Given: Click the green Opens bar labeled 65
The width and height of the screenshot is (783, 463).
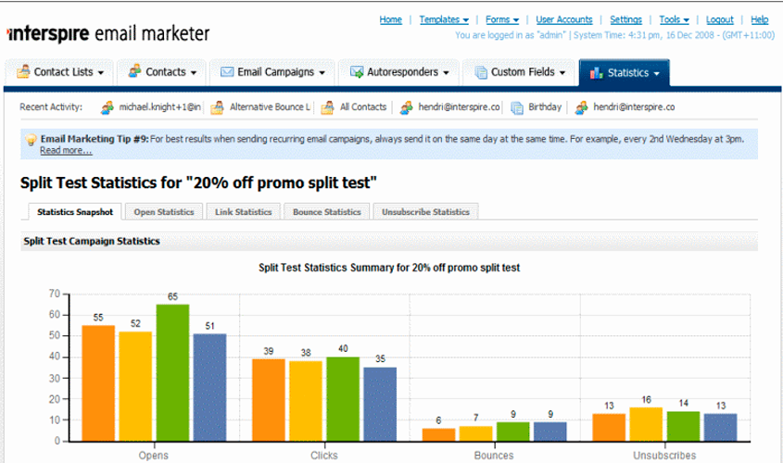Looking at the screenshot, I should (x=172, y=372).
